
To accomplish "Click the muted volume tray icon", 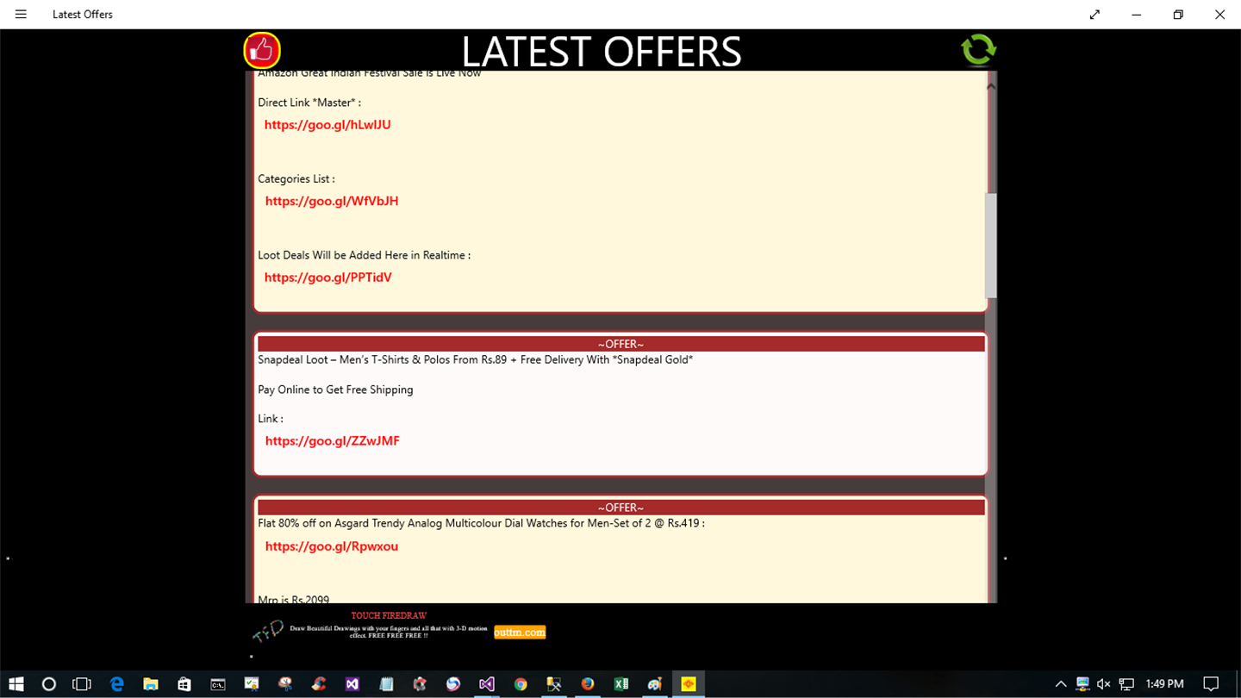I will tap(1104, 684).
